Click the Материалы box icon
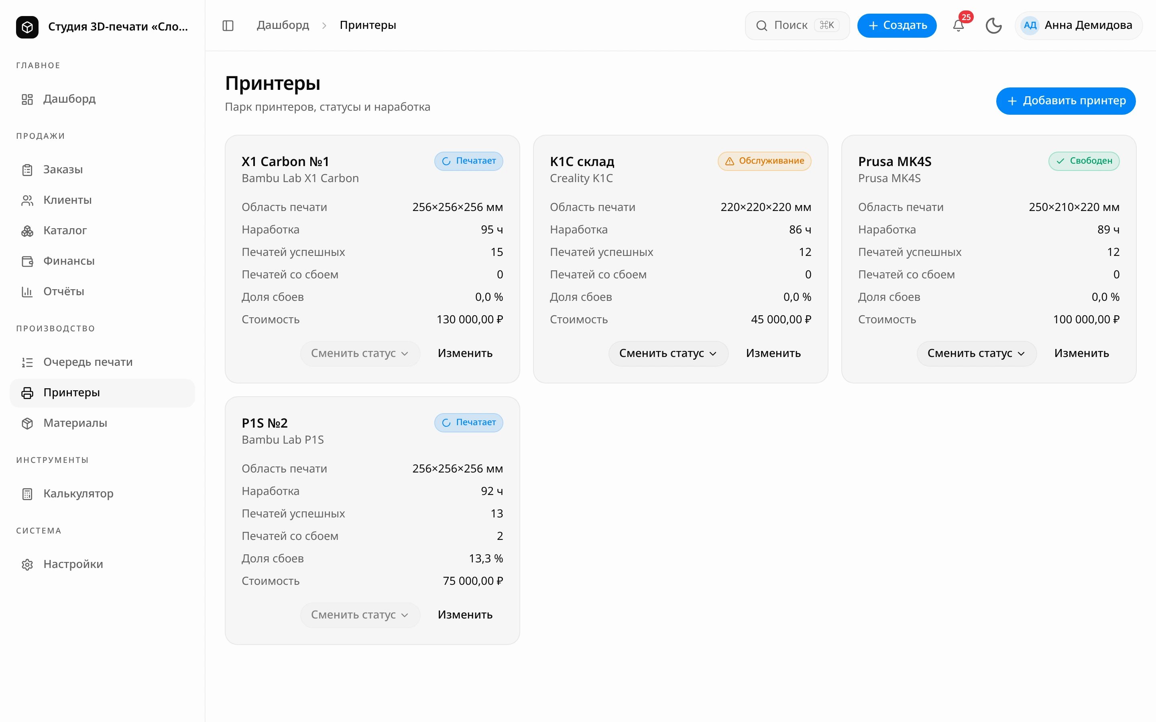 (27, 424)
